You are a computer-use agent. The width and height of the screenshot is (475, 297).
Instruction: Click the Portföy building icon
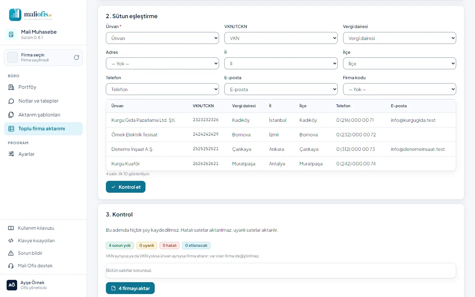coord(11,87)
